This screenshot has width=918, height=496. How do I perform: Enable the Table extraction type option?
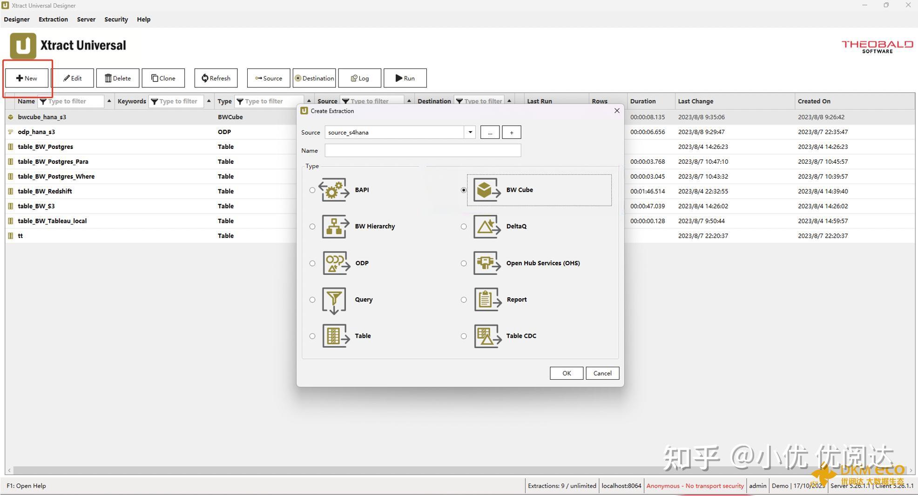point(312,336)
